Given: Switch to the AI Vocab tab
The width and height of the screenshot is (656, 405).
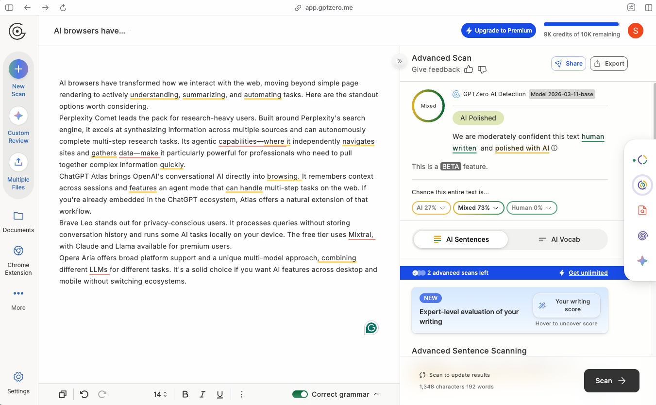Looking at the screenshot, I should point(559,239).
